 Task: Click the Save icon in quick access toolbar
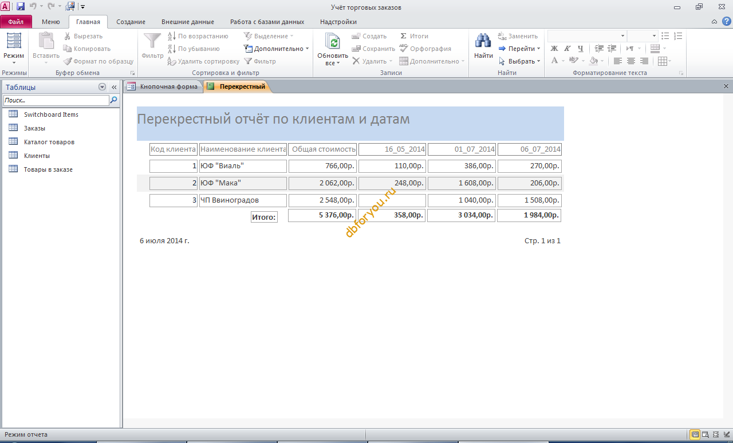coord(21,7)
